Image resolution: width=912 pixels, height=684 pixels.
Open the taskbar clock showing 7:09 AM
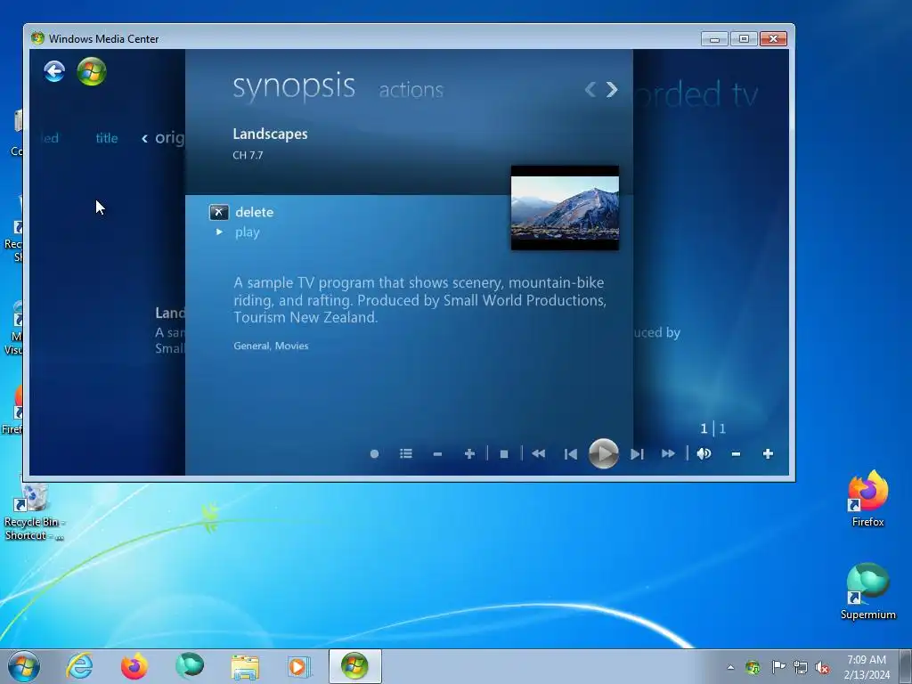[x=867, y=667]
